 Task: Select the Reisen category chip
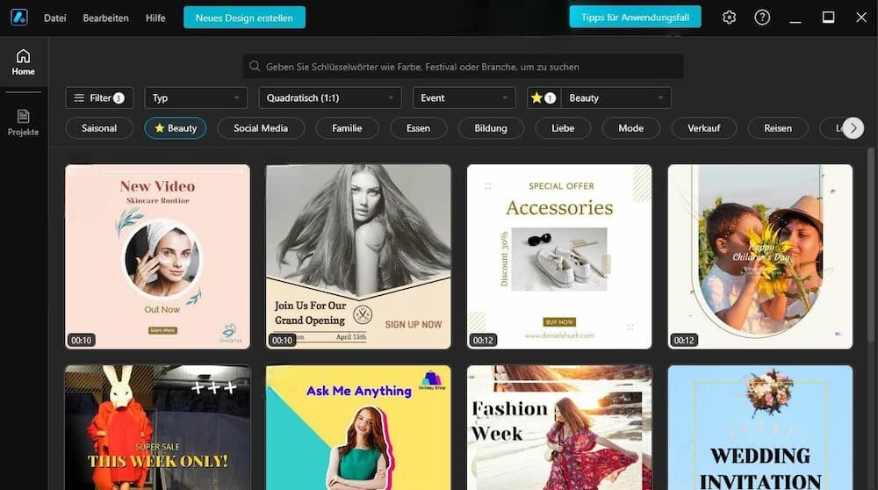click(778, 128)
